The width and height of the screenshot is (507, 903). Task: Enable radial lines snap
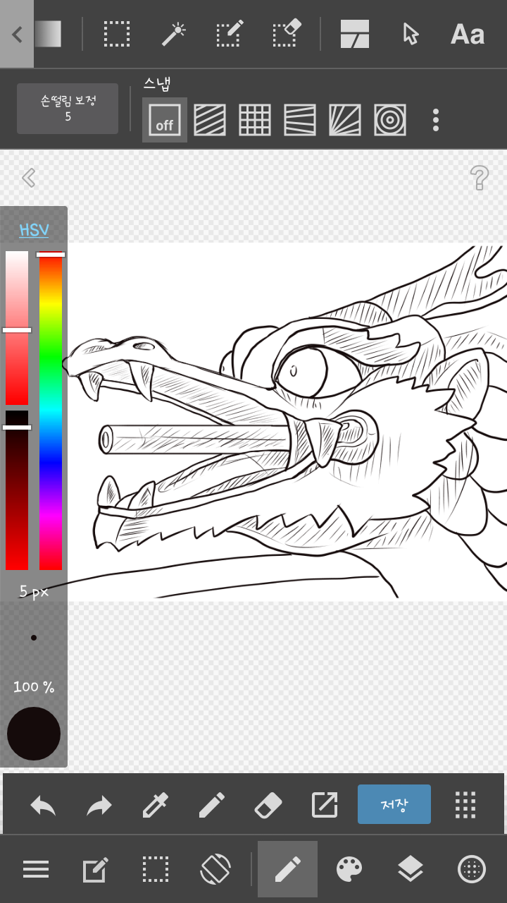tap(345, 120)
